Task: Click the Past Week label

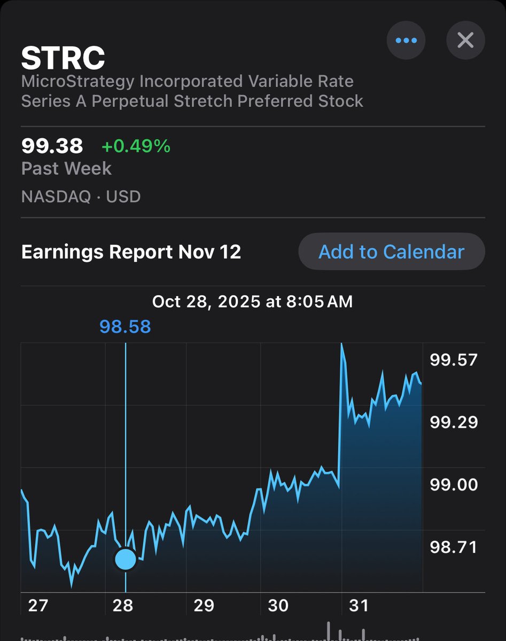Action: (66, 169)
